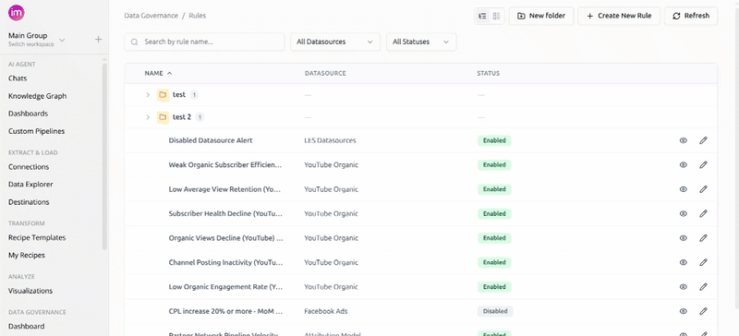View Organic Views Decline eye icon
Image resolution: width=739 pixels, height=336 pixels.
[x=684, y=238]
